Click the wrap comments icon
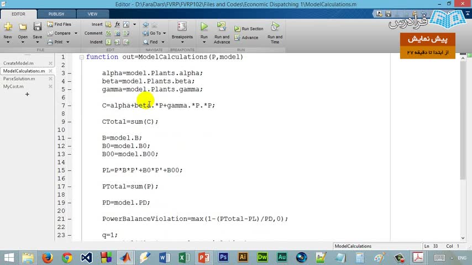The image size is (472, 265). [x=126, y=33]
